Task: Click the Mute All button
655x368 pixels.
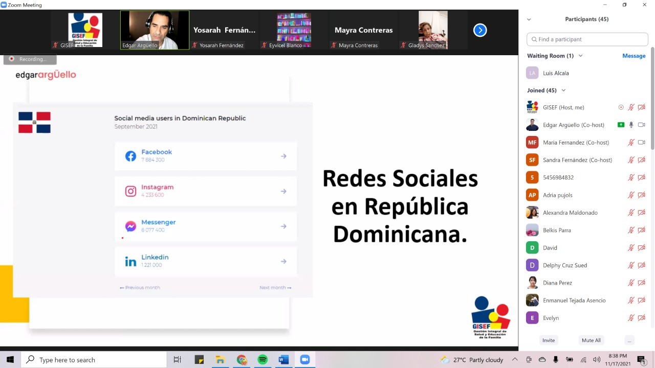Action: [591, 340]
